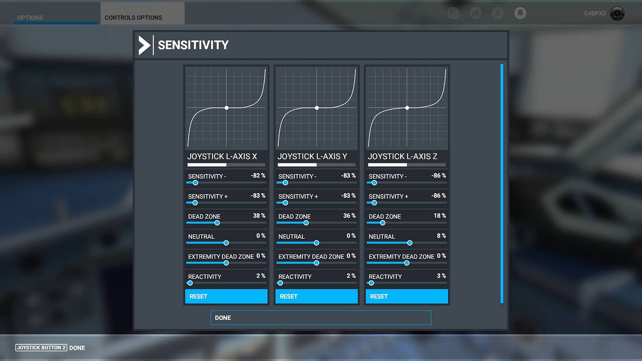
Task: Click the arrow icon beside SENSITIVITY title
Action: tap(144, 45)
